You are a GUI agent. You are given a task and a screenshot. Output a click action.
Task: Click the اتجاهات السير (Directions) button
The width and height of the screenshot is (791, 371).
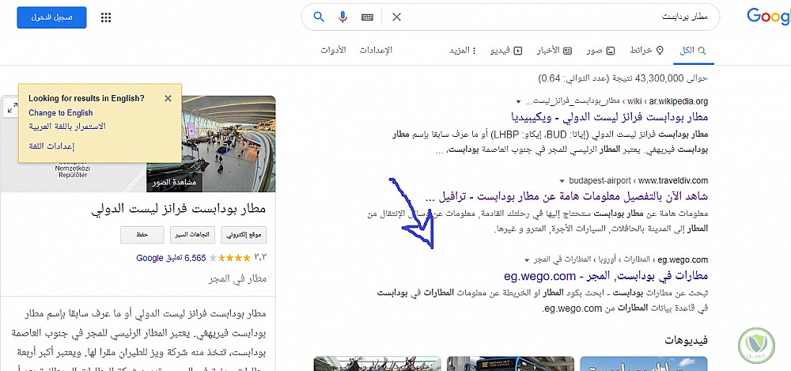click(x=193, y=235)
